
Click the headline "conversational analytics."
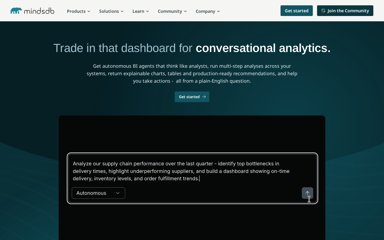263,48
